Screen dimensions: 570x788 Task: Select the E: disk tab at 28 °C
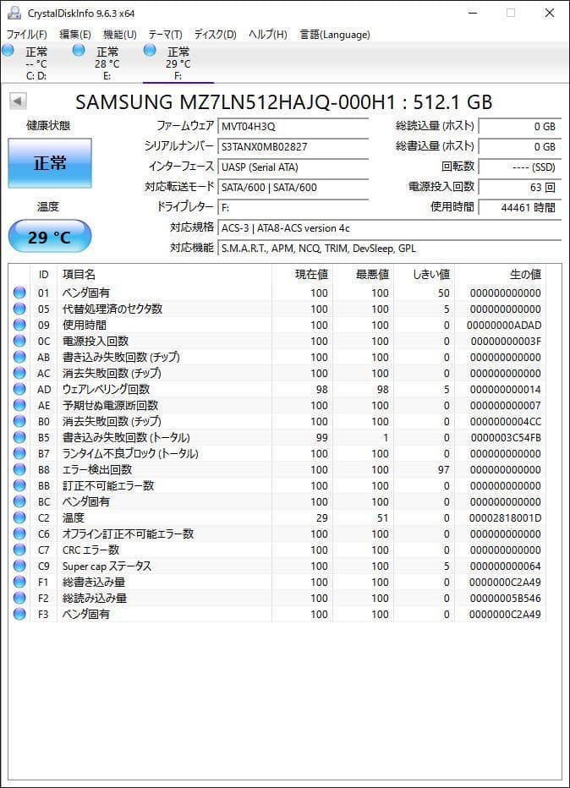pyautogui.click(x=107, y=63)
